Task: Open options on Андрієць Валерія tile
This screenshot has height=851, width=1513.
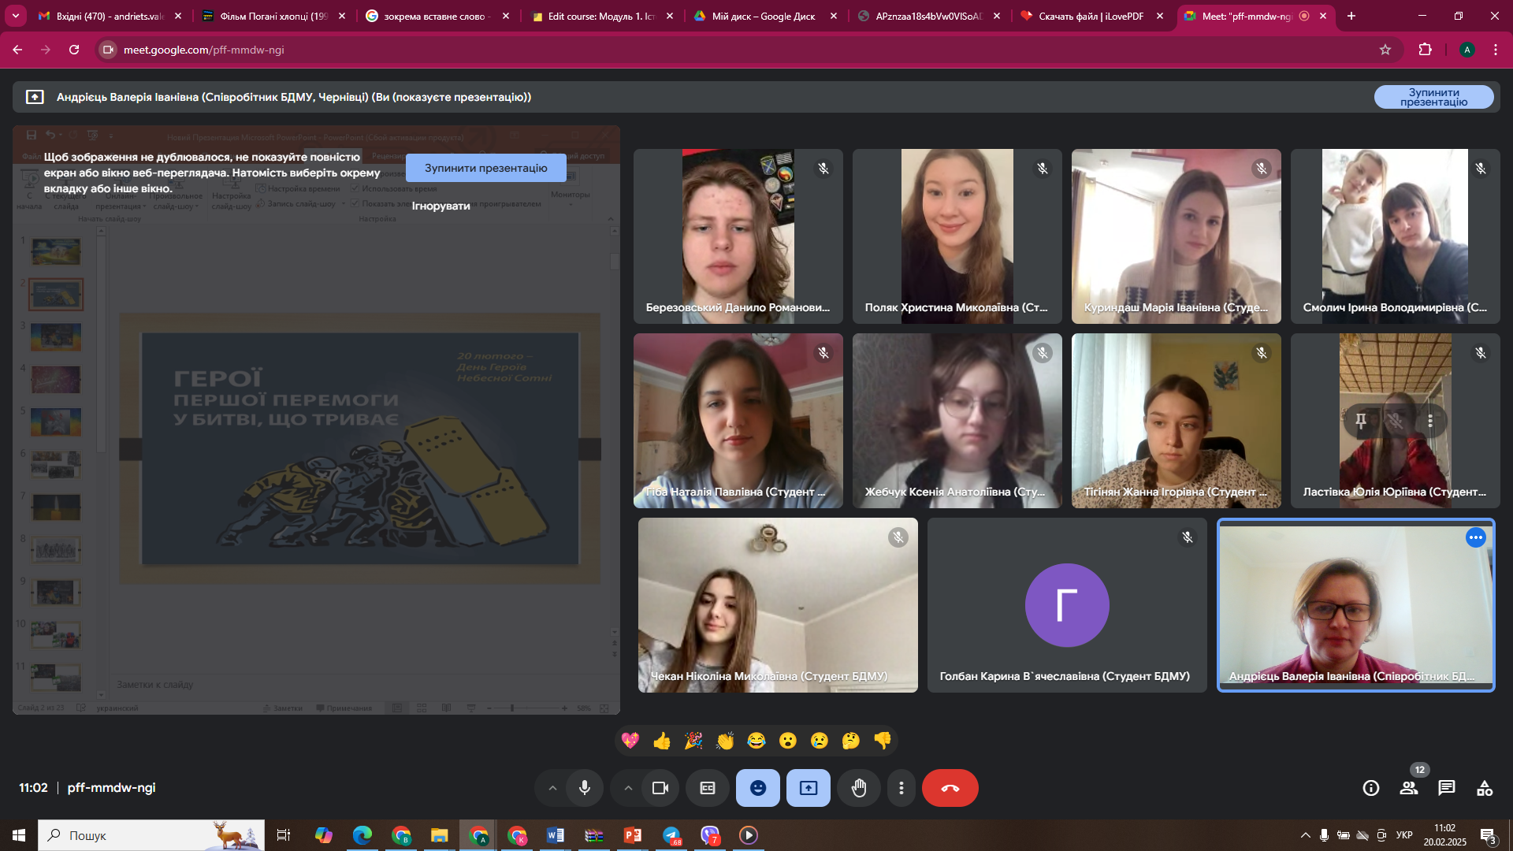Action: pyautogui.click(x=1476, y=537)
